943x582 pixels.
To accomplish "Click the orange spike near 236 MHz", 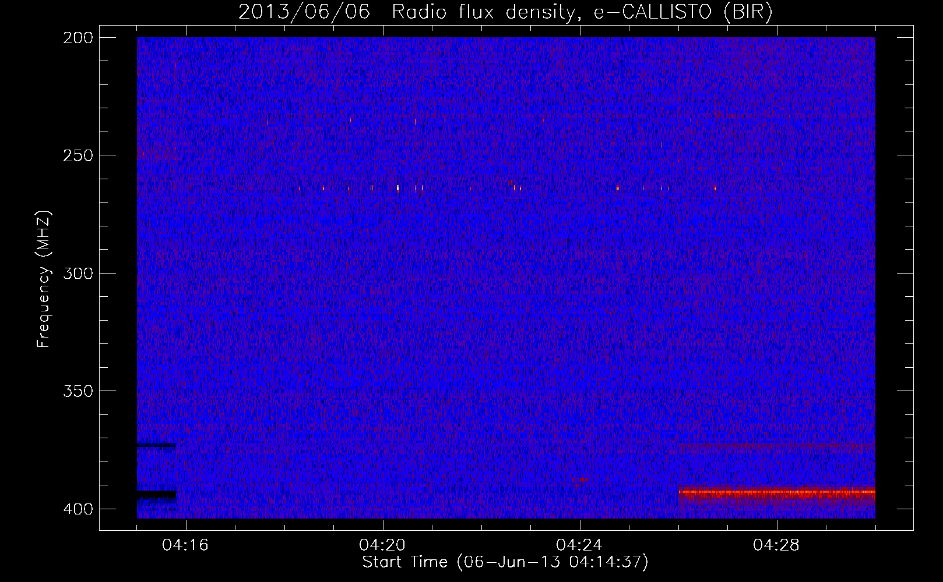I will point(415,122).
